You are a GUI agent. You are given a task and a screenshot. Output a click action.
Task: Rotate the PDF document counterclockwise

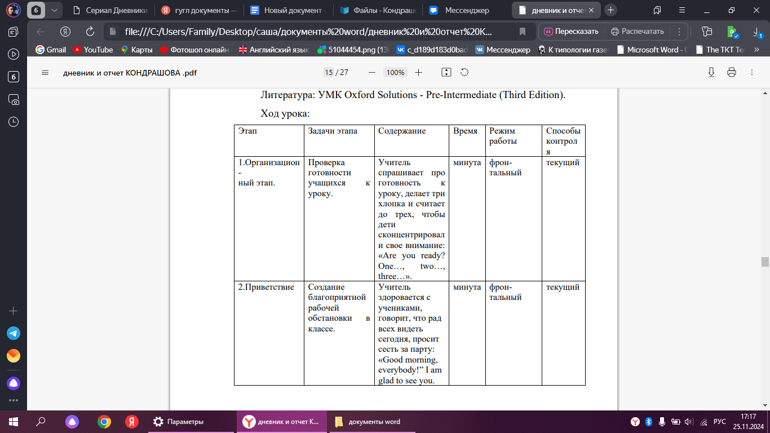click(464, 72)
